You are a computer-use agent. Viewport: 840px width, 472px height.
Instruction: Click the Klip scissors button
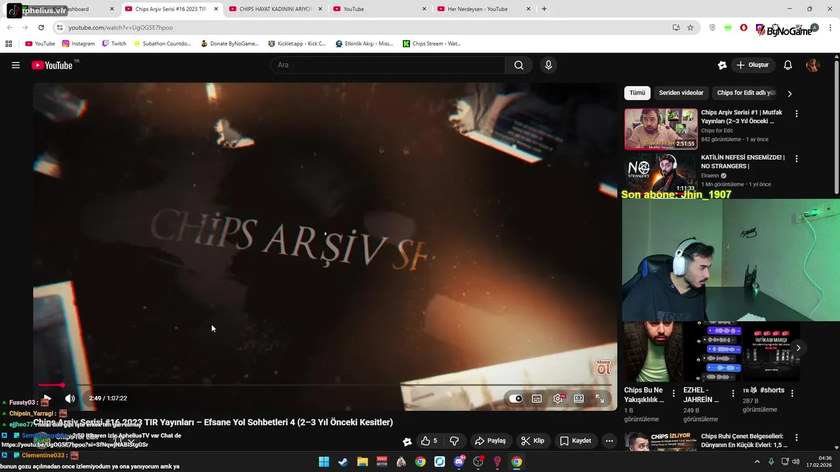click(x=533, y=441)
